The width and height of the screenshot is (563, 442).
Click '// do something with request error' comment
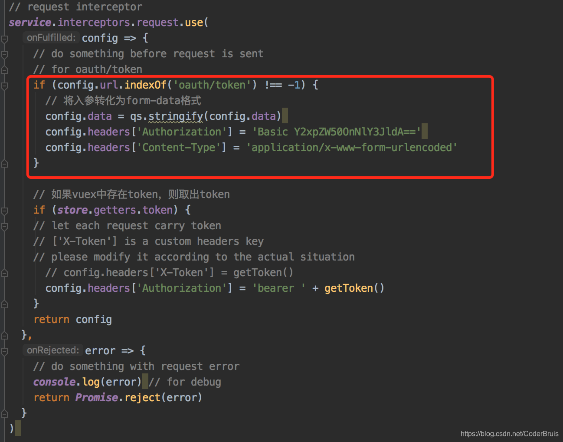[136, 366]
